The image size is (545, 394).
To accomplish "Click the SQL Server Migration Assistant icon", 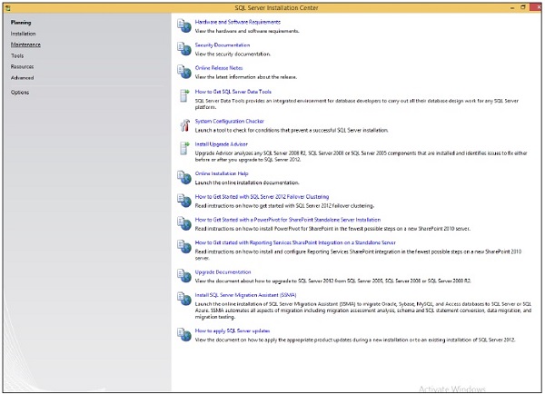I will (183, 300).
